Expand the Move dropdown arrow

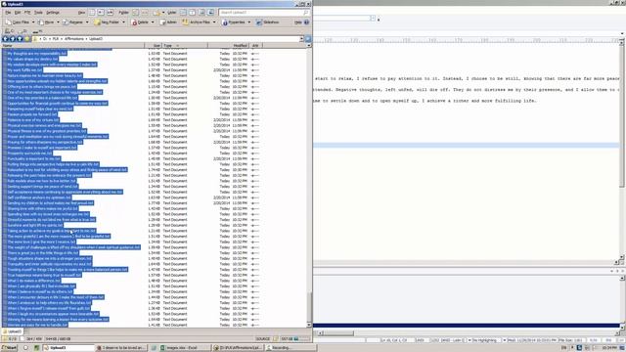(58, 22)
